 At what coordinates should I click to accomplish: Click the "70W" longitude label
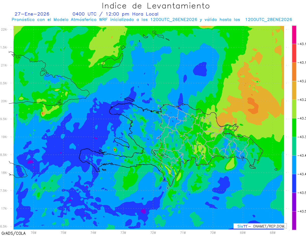pyautogui.click(x=213, y=232)
